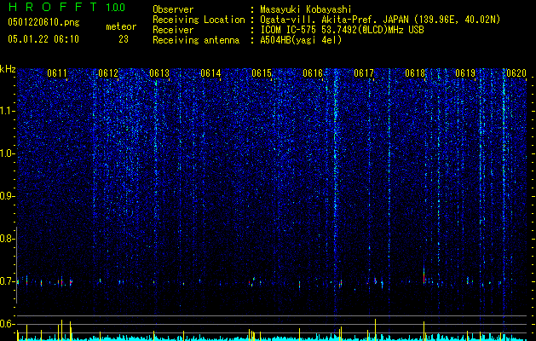Click the 0613 time marker
Image resolution: width=536 pixels, height=341 pixels.
159,73
